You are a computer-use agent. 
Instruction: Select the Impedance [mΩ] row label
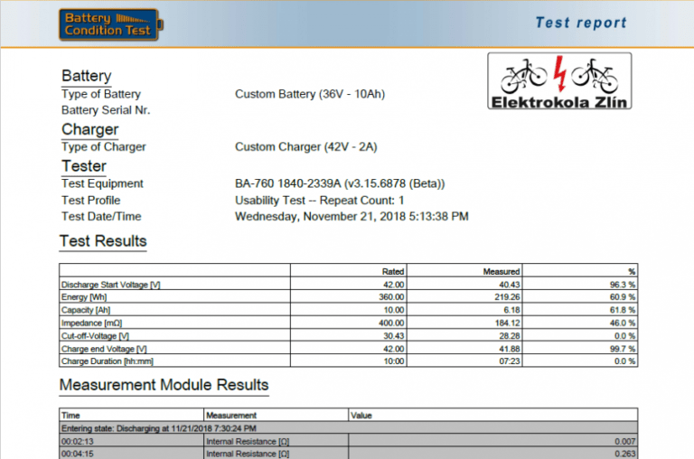(91, 323)
